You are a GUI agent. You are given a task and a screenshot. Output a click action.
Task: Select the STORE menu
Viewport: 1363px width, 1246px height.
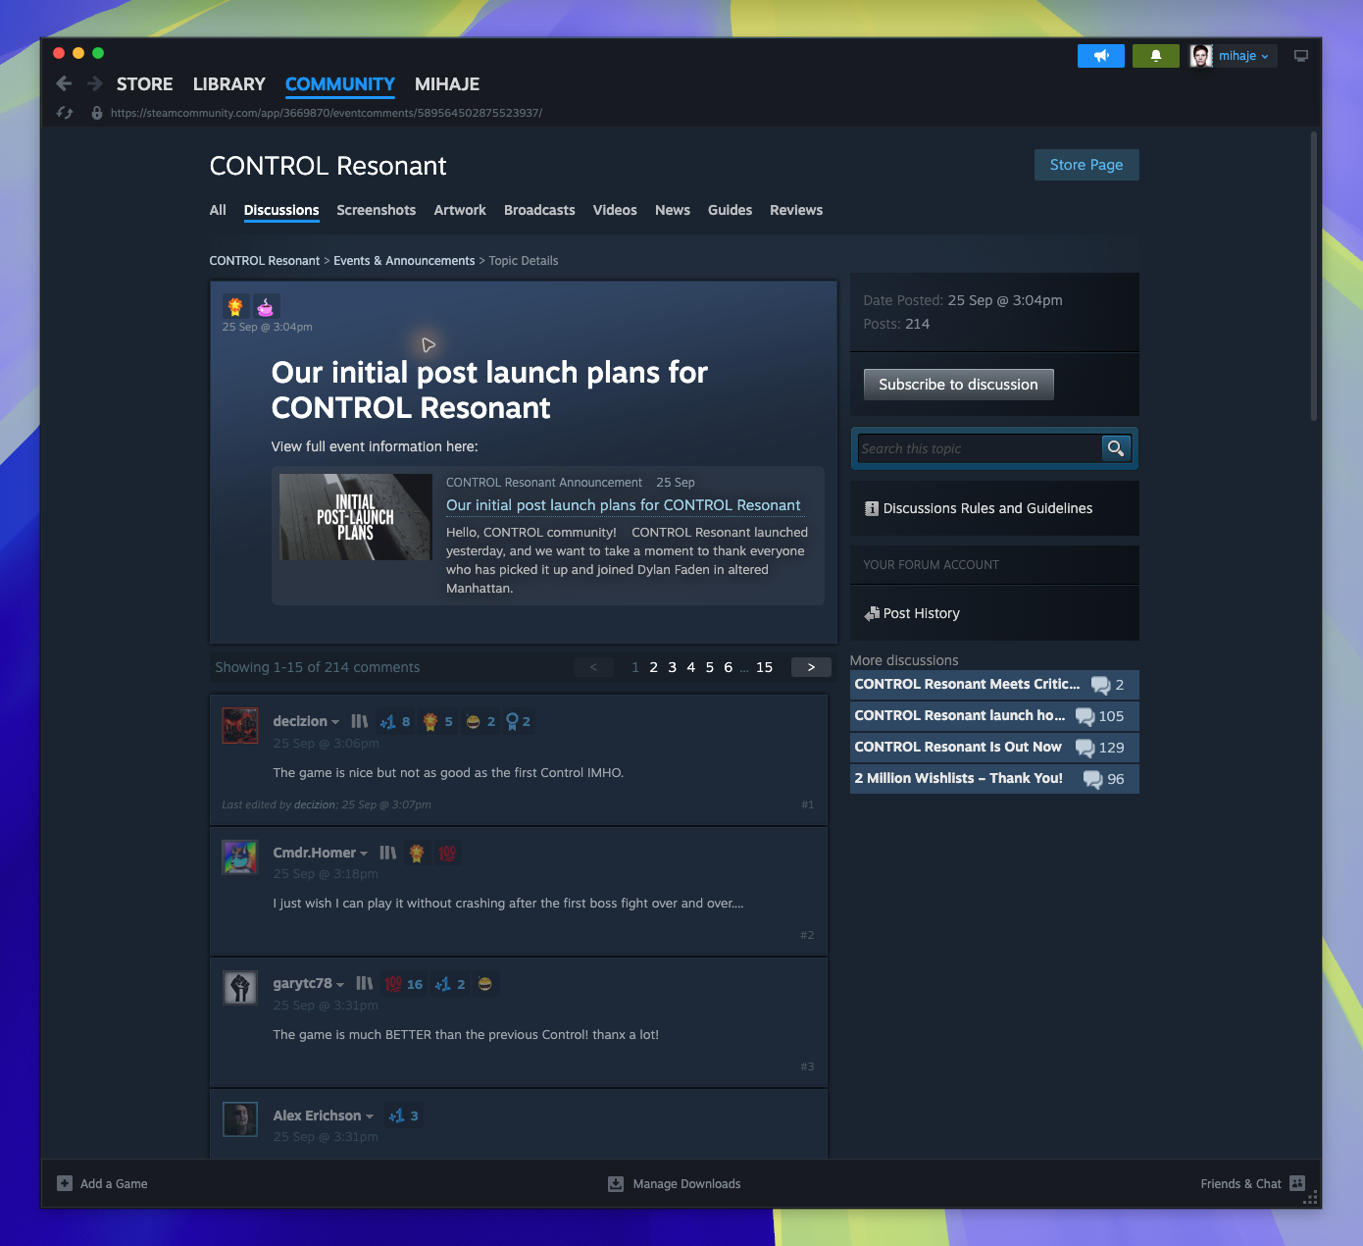point(145,84)
